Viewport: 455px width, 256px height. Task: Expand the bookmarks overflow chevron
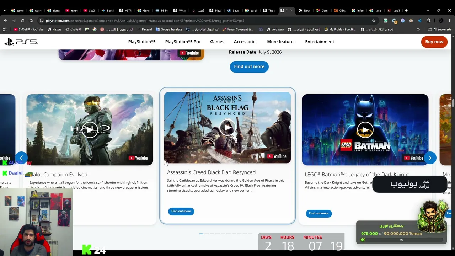point(418,30)
